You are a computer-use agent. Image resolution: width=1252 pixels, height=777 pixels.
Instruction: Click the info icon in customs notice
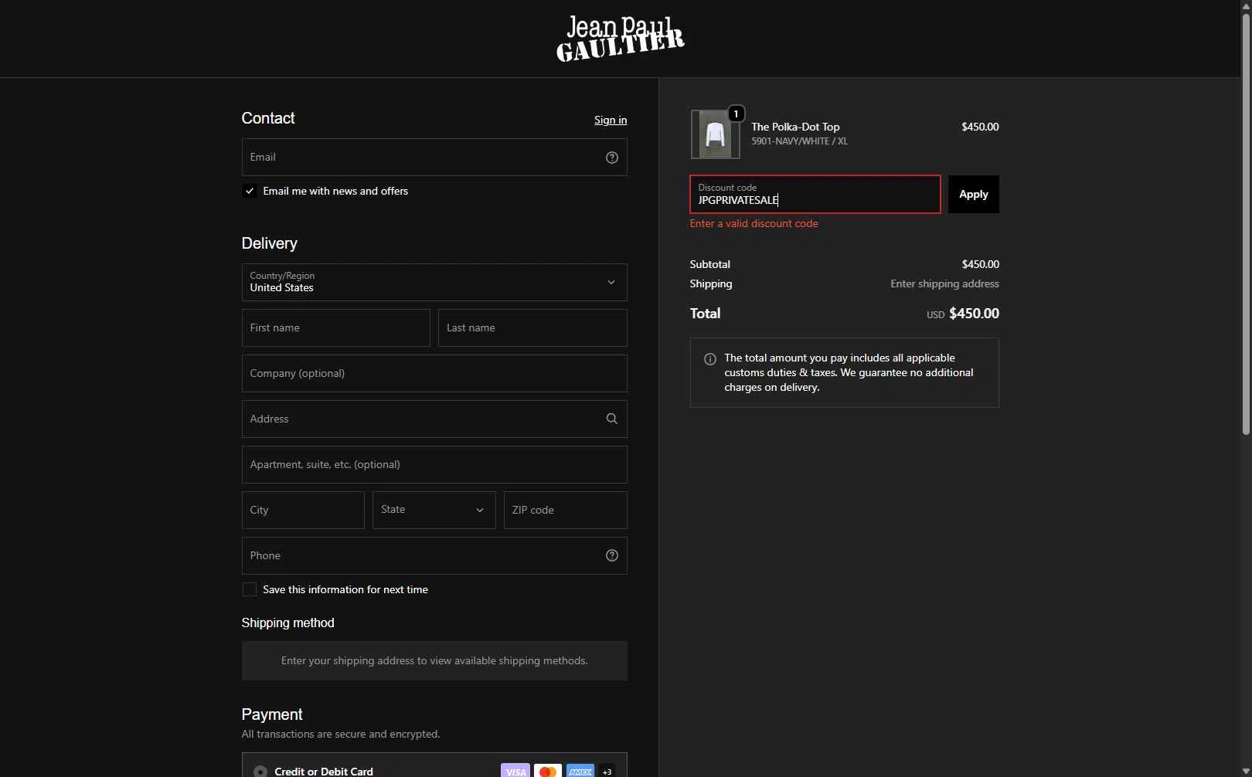[x=709, y=359]
